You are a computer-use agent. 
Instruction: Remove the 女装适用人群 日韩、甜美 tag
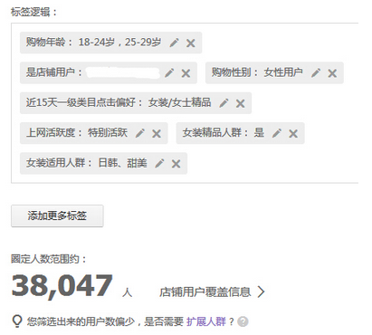(176, 164)
